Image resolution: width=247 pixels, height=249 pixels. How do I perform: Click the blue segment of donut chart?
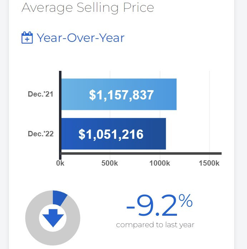click(x=59, y=197)
